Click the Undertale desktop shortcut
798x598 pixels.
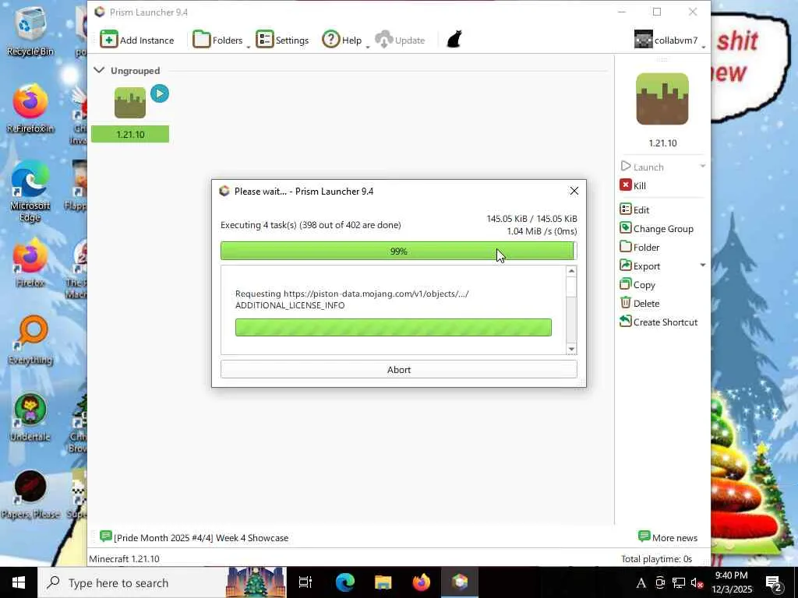pyautogui.click(x=30, y=417)
